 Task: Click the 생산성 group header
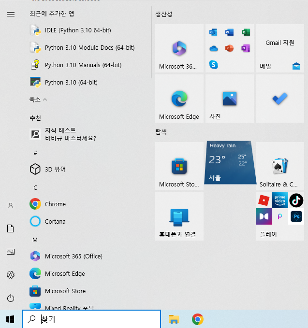click(x=164, y=14)
